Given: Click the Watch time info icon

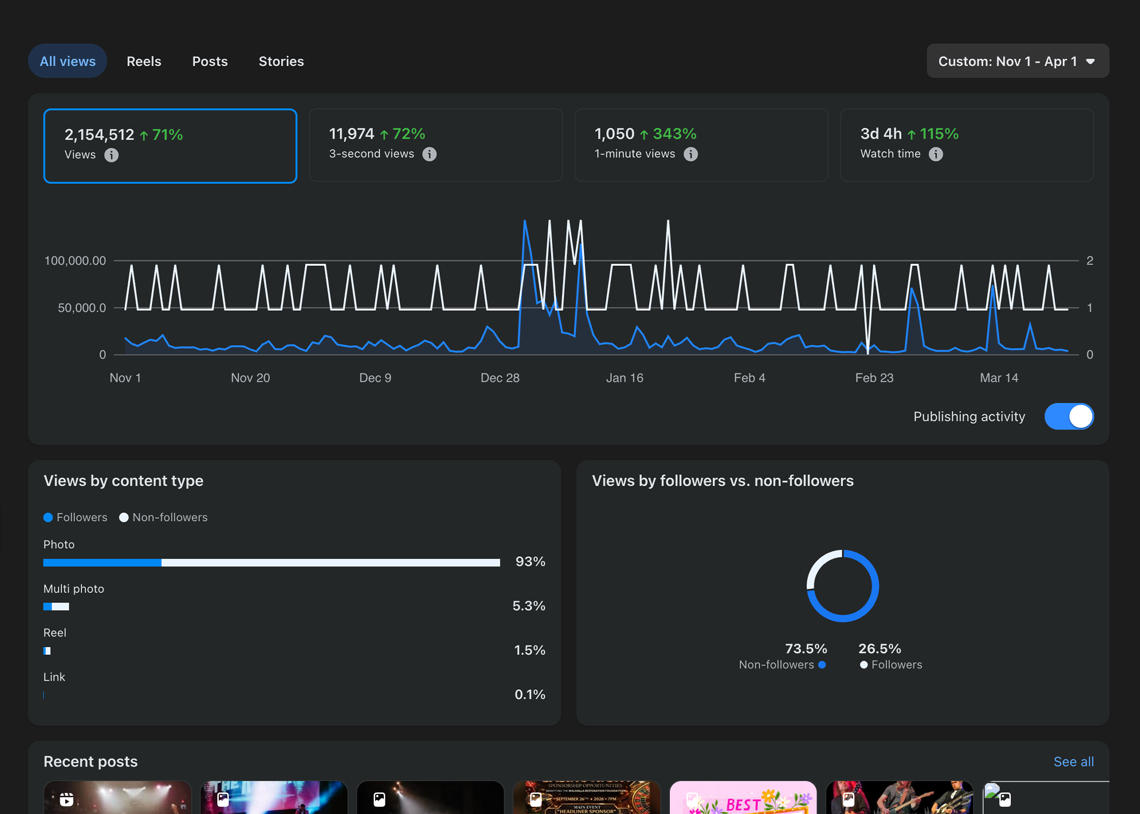Looking at the screenshot, I should click(935, 154).
